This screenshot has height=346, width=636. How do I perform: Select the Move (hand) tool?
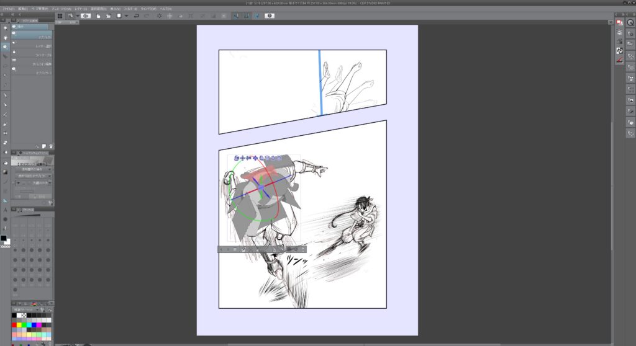coord(5,37)
